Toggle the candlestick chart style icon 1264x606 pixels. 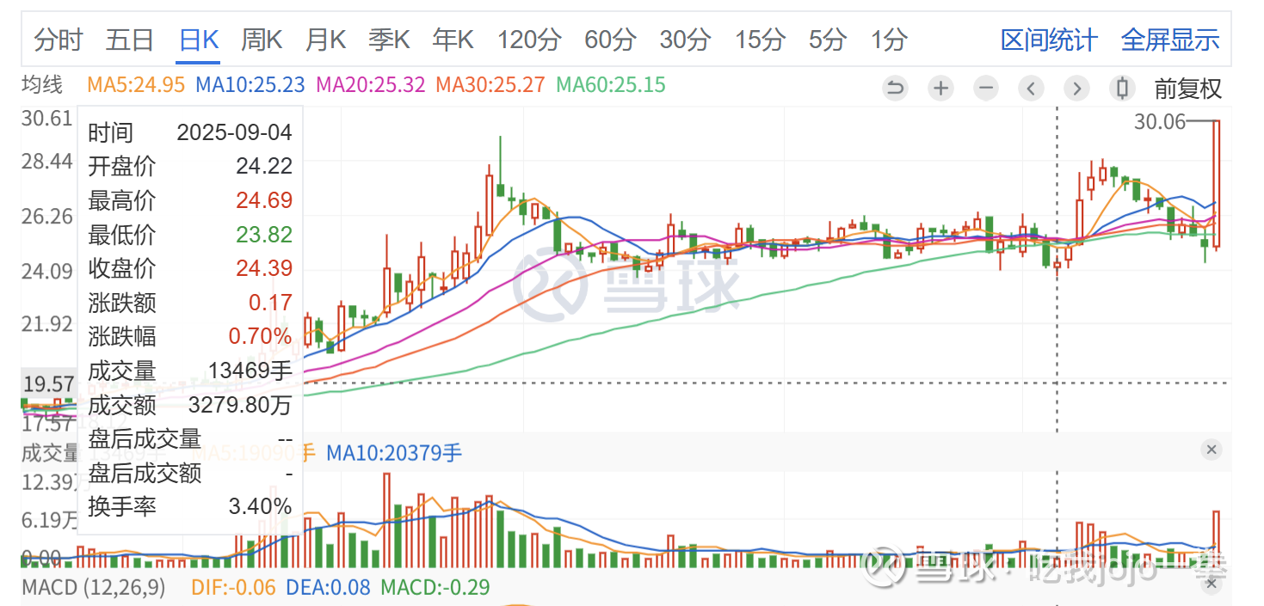point(1121,88)
